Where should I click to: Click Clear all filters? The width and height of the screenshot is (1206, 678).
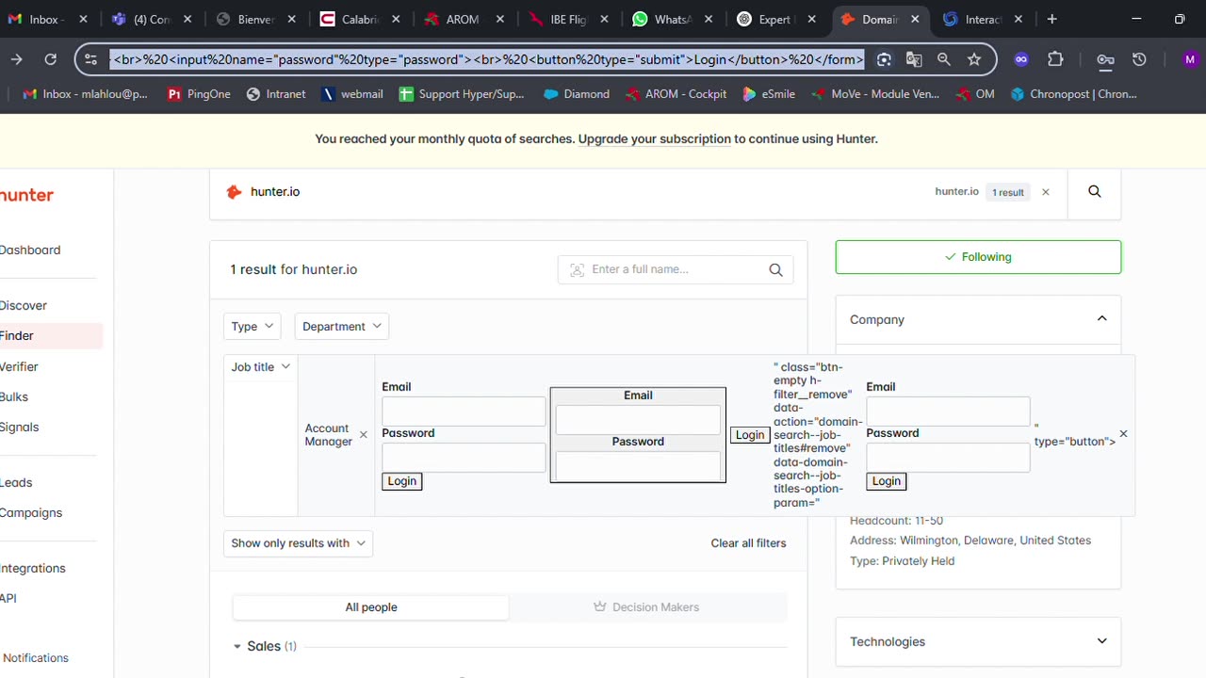pos(748,543)
